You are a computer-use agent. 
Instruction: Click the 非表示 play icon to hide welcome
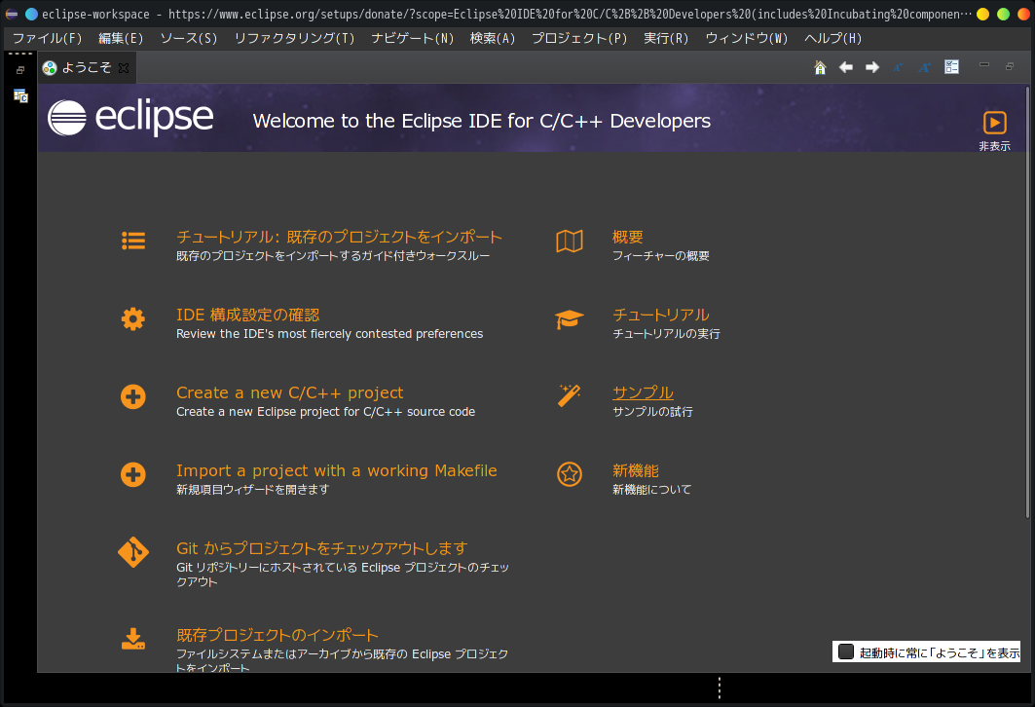(x=995, y=123)
